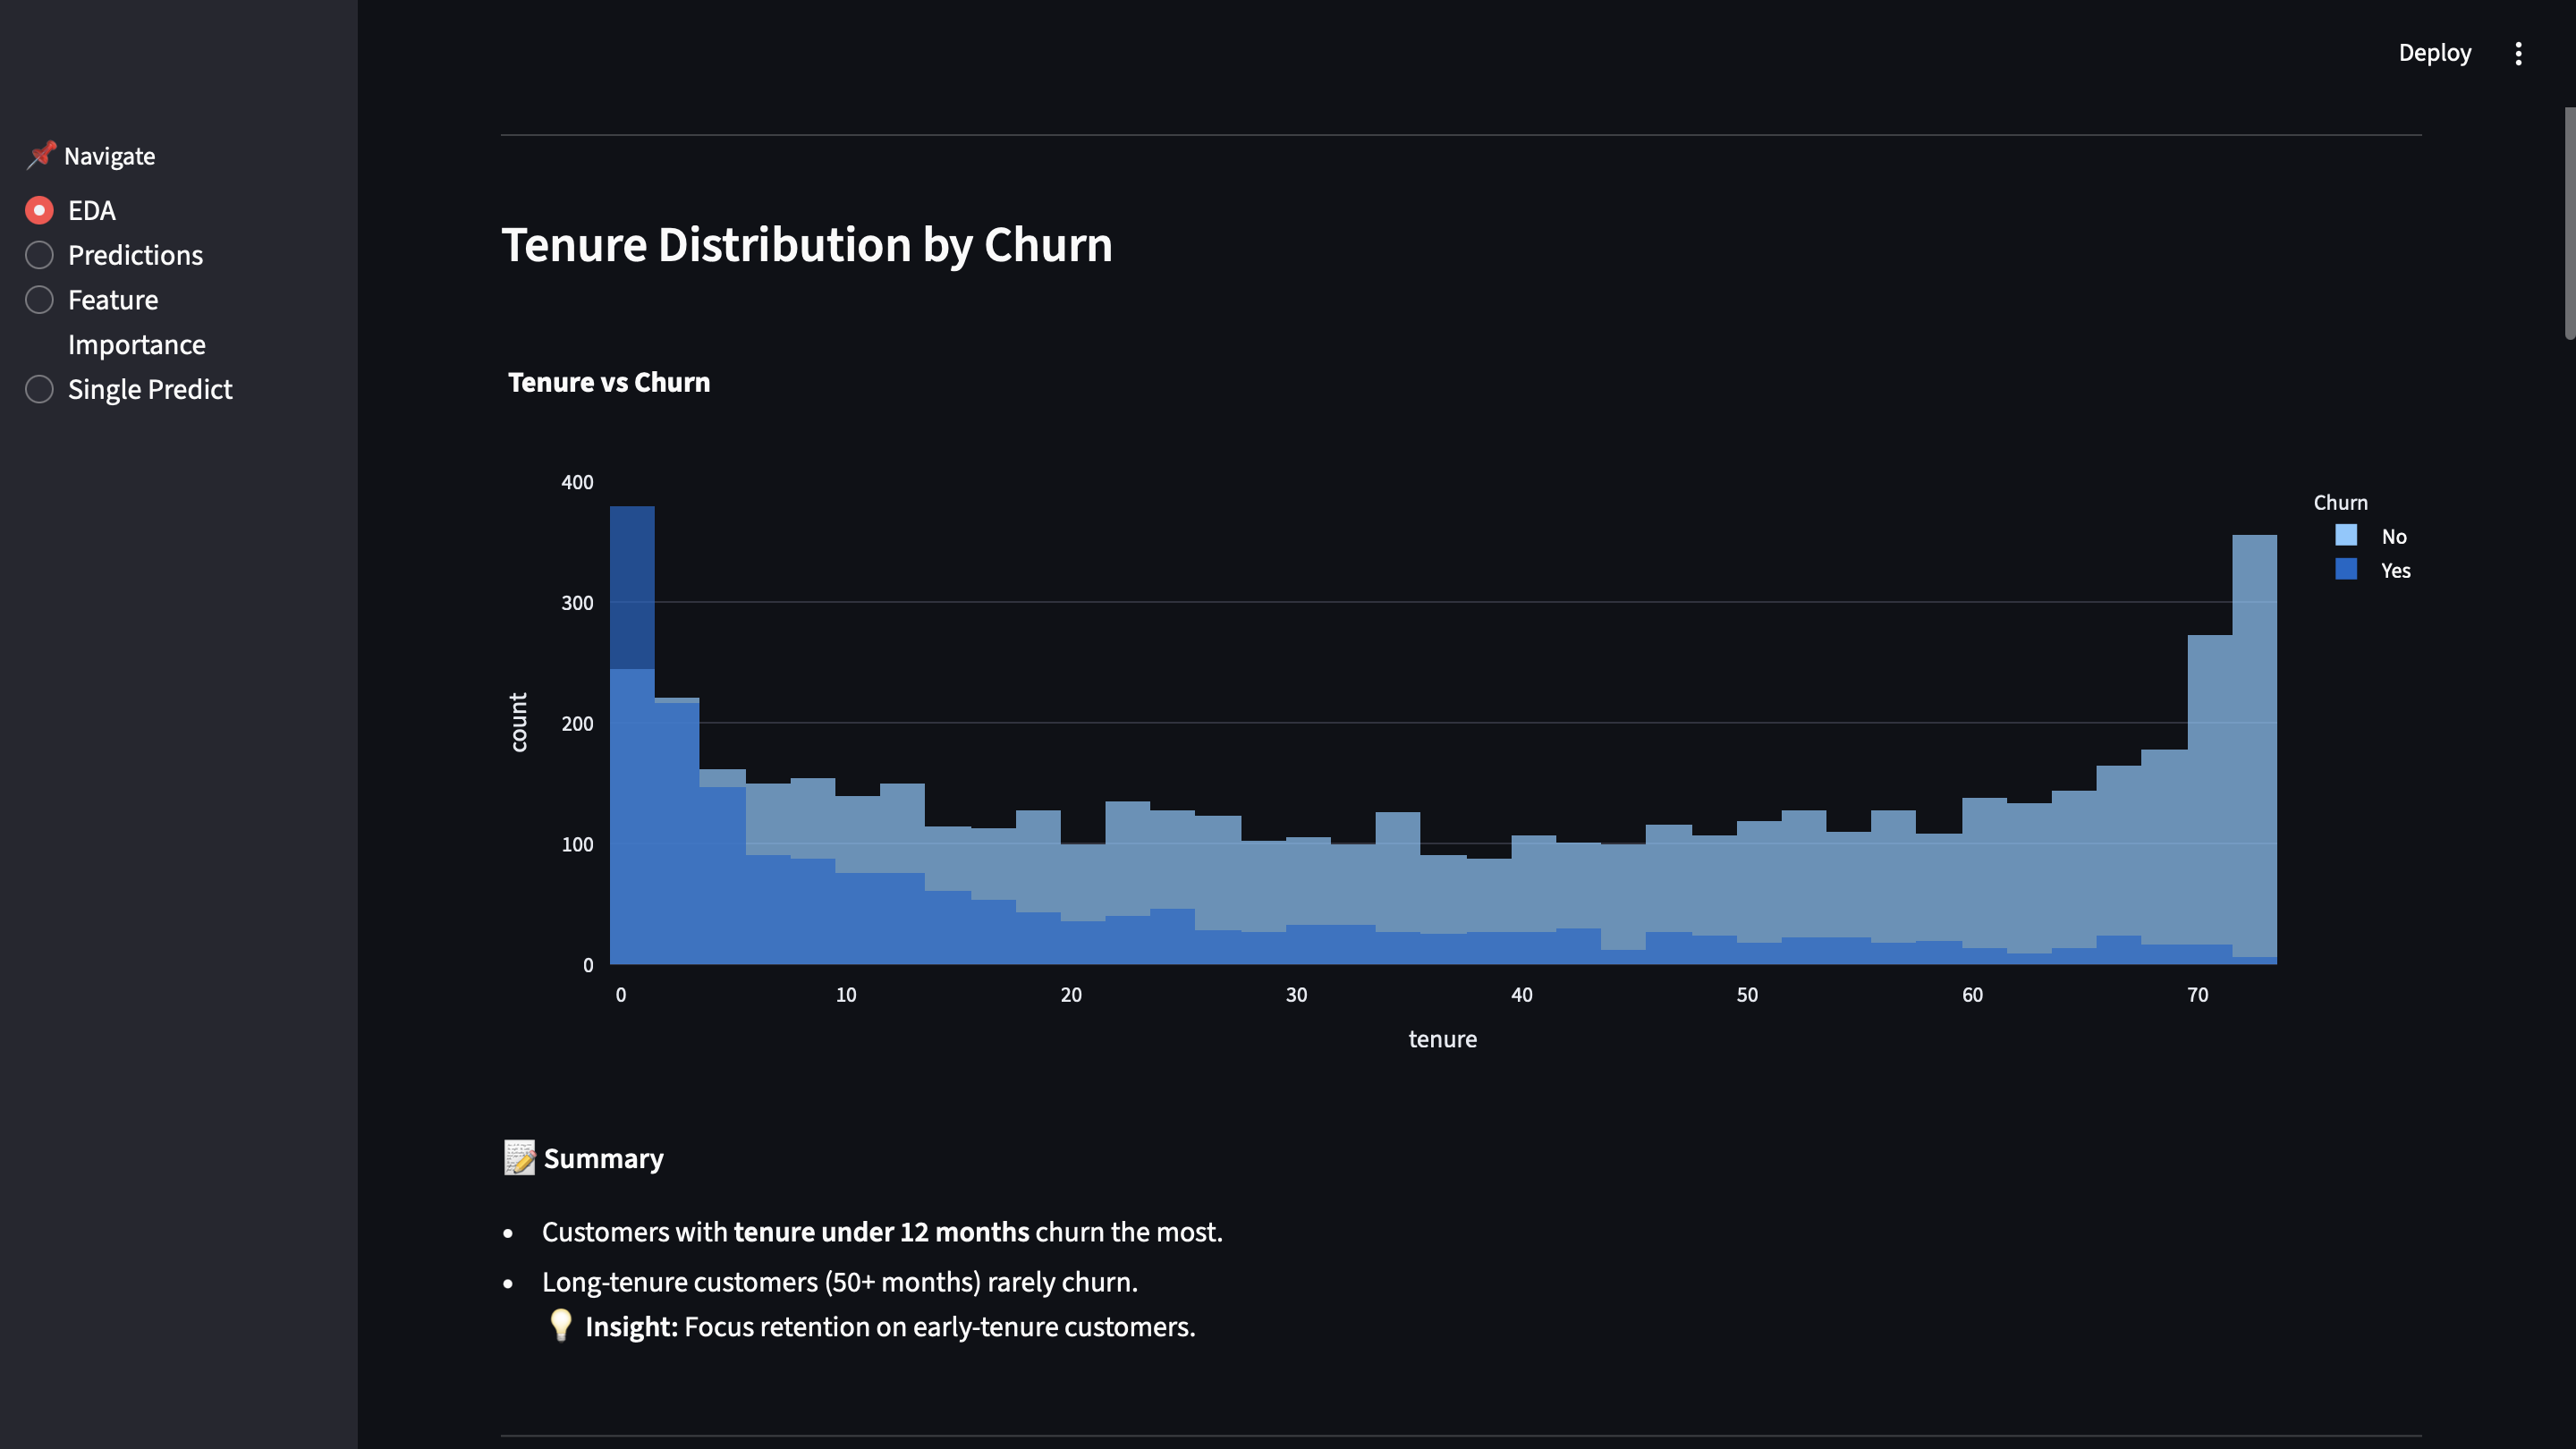This screenshot has height=1449, width=2576.
Task: Click the y-axis tick label 400
Action: (x=577, y=482)
